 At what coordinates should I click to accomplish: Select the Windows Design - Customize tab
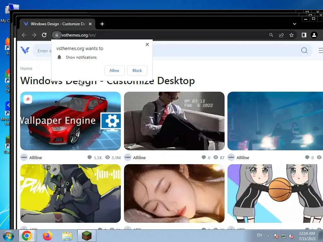(57, 24)
